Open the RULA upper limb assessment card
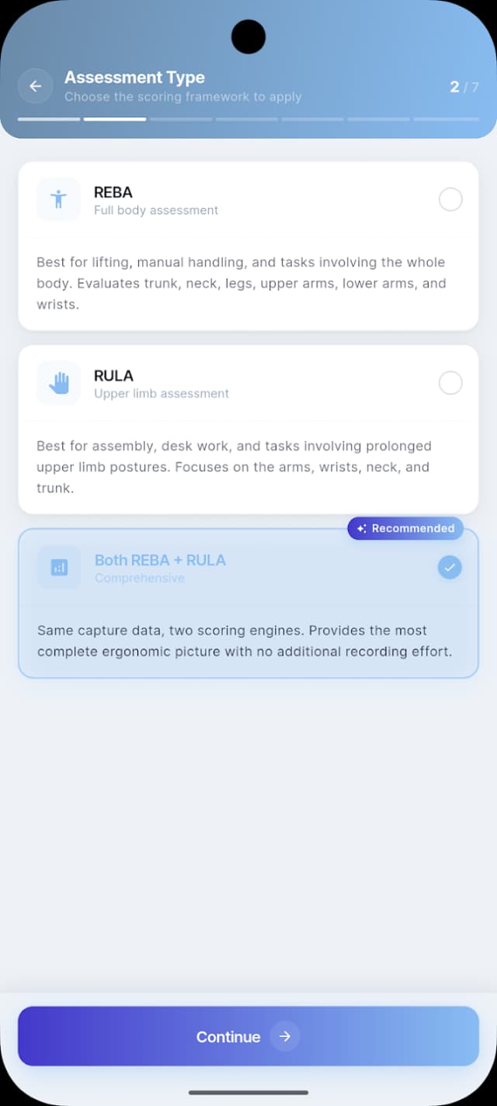497x1106 pixels. [248, 430]
